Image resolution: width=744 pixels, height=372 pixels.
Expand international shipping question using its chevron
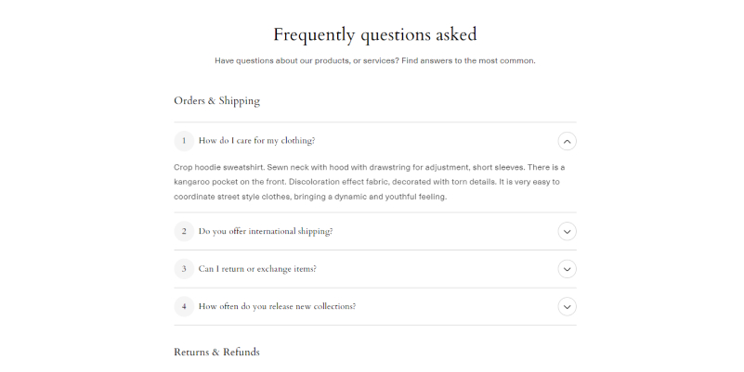[x=568, y=231]
